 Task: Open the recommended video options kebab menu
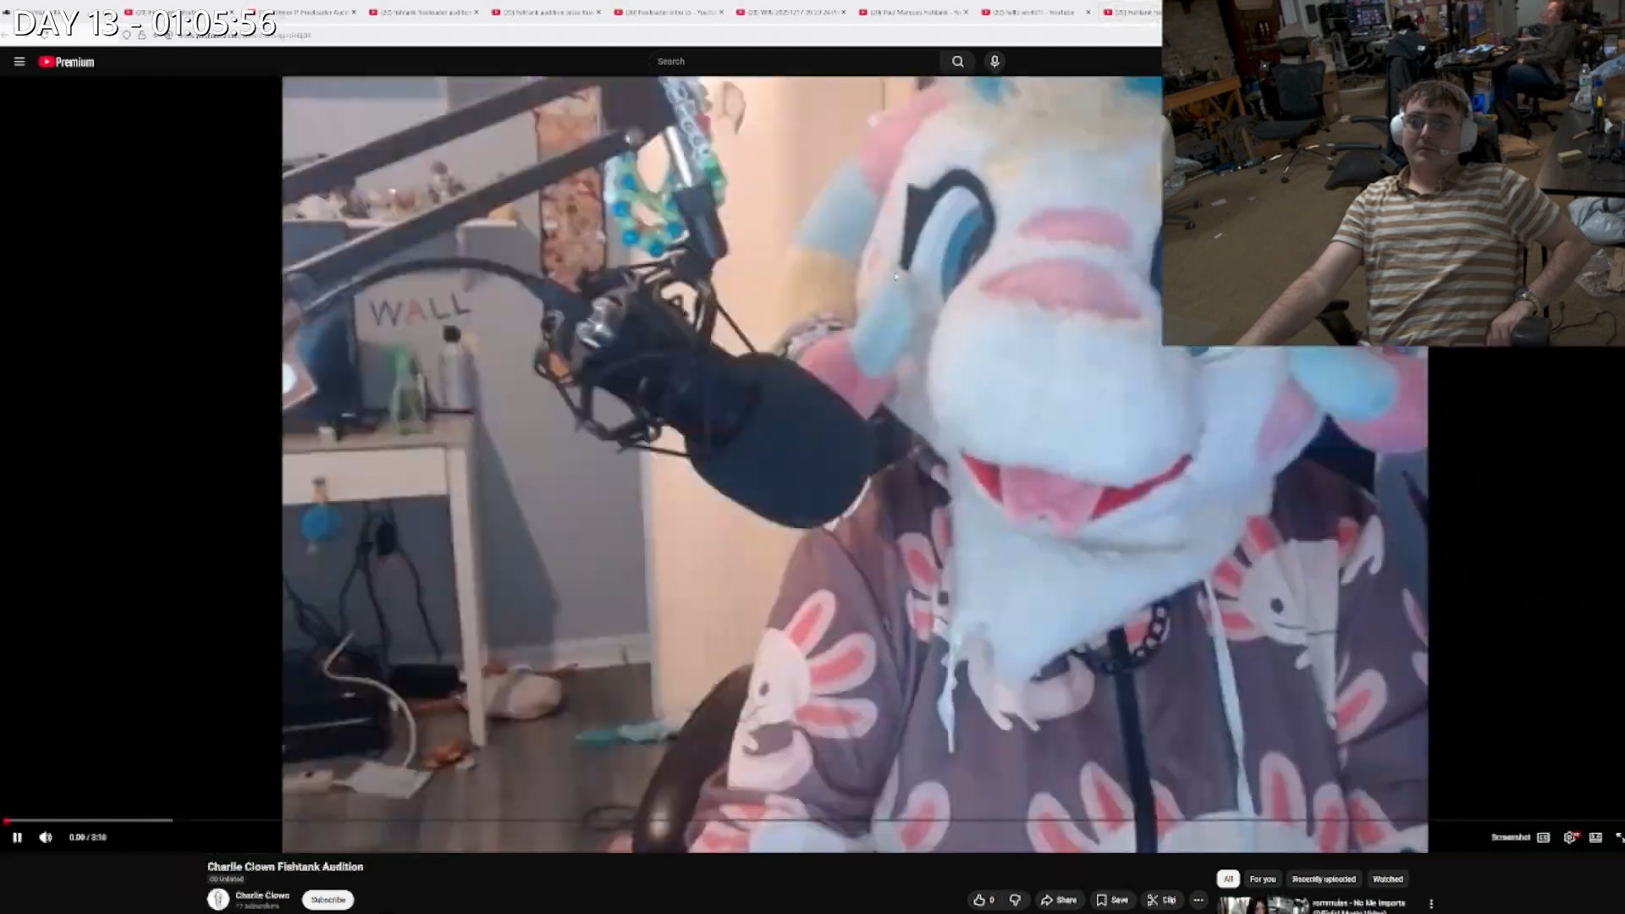[x=1431, y=904]
